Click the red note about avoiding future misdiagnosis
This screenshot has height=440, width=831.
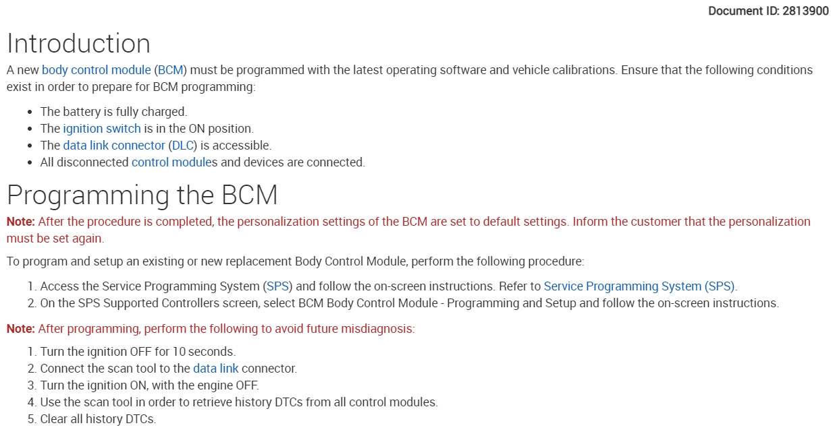[x=211, y=329]
